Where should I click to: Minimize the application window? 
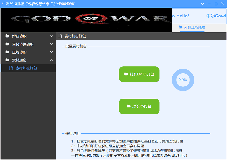(209, 4)
